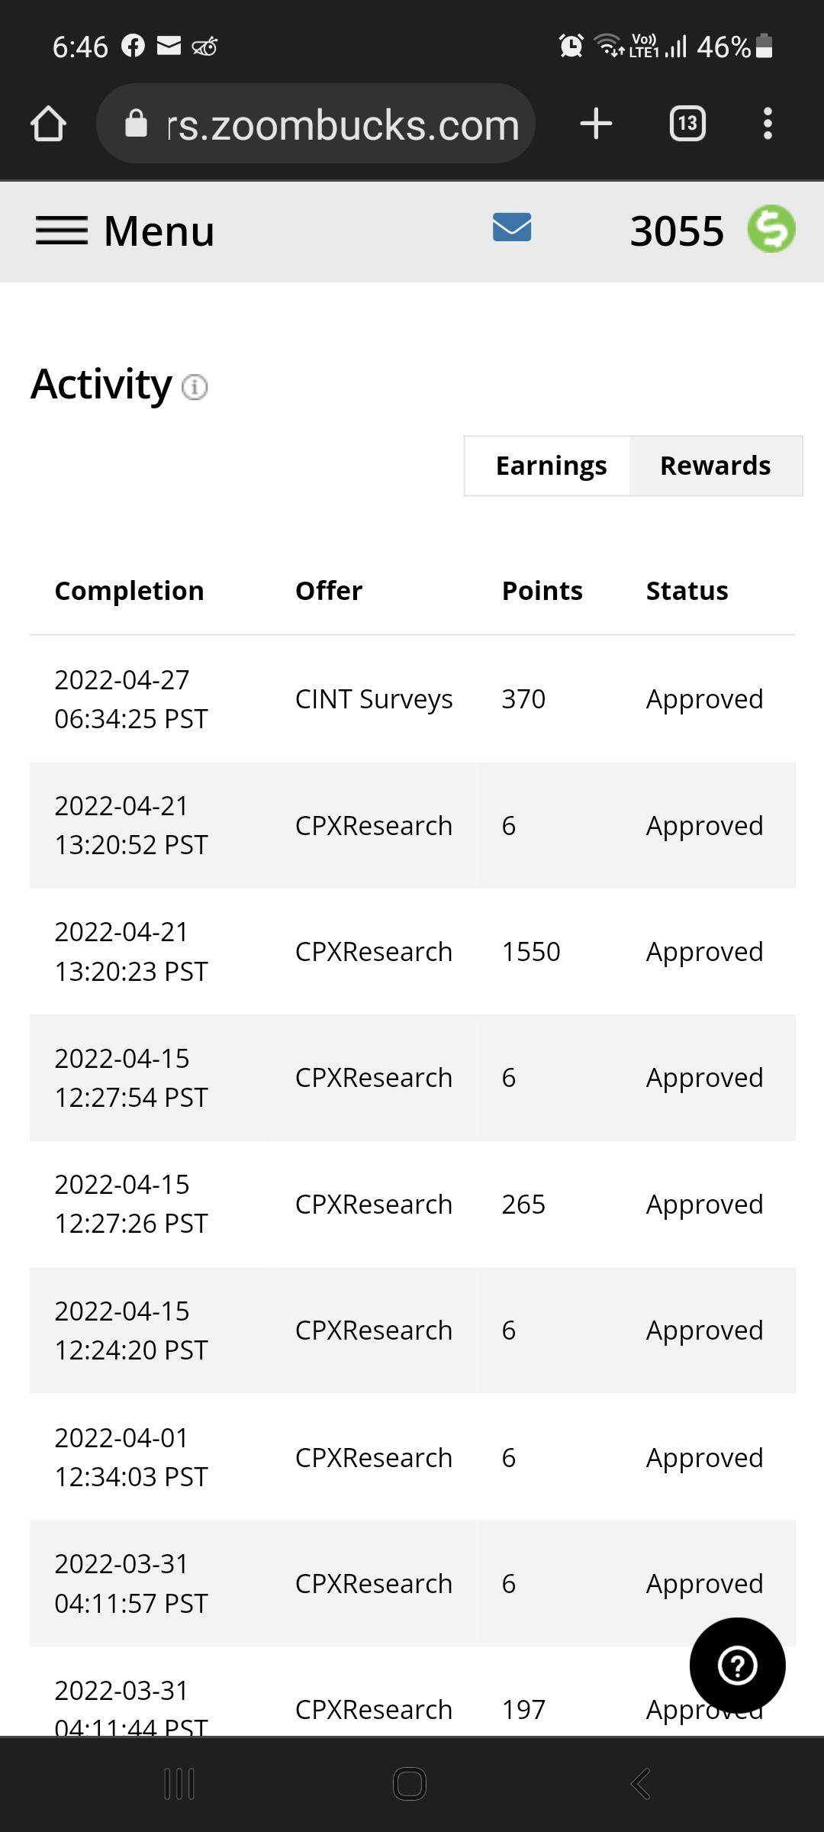Screen dimensions: 824x1832
Task: Click the Activity info icon
Action: (x=195, y=387)
